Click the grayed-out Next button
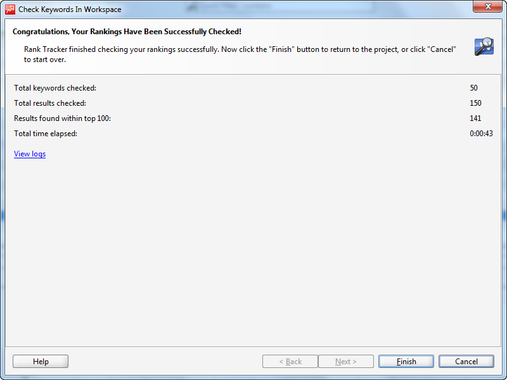 [346, 361]
